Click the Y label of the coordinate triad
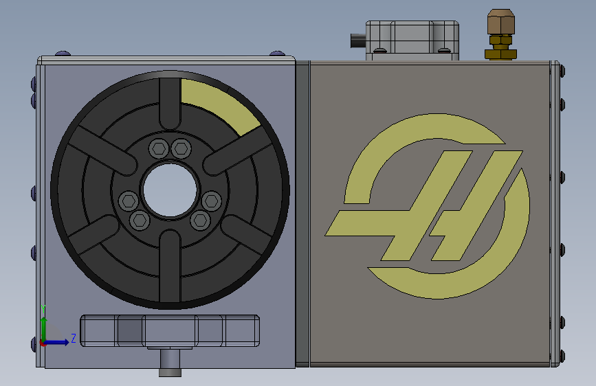The height and width of the screenshot is (386, 596). pos(44,308)
